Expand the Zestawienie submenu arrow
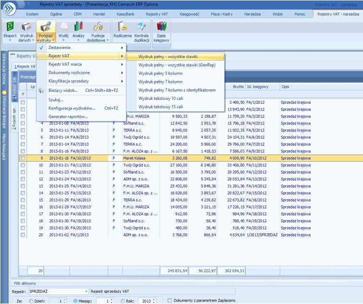This screenshot has height=304, width=363. click(x=122, y=48)
